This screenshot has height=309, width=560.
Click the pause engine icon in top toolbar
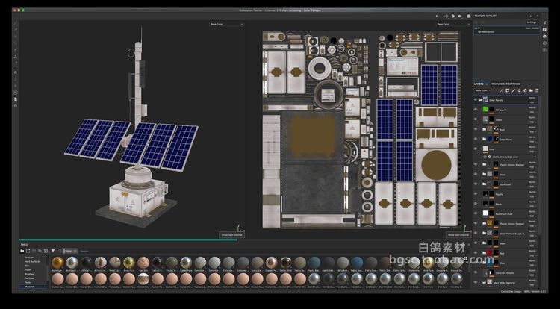[x=437, y=16]
